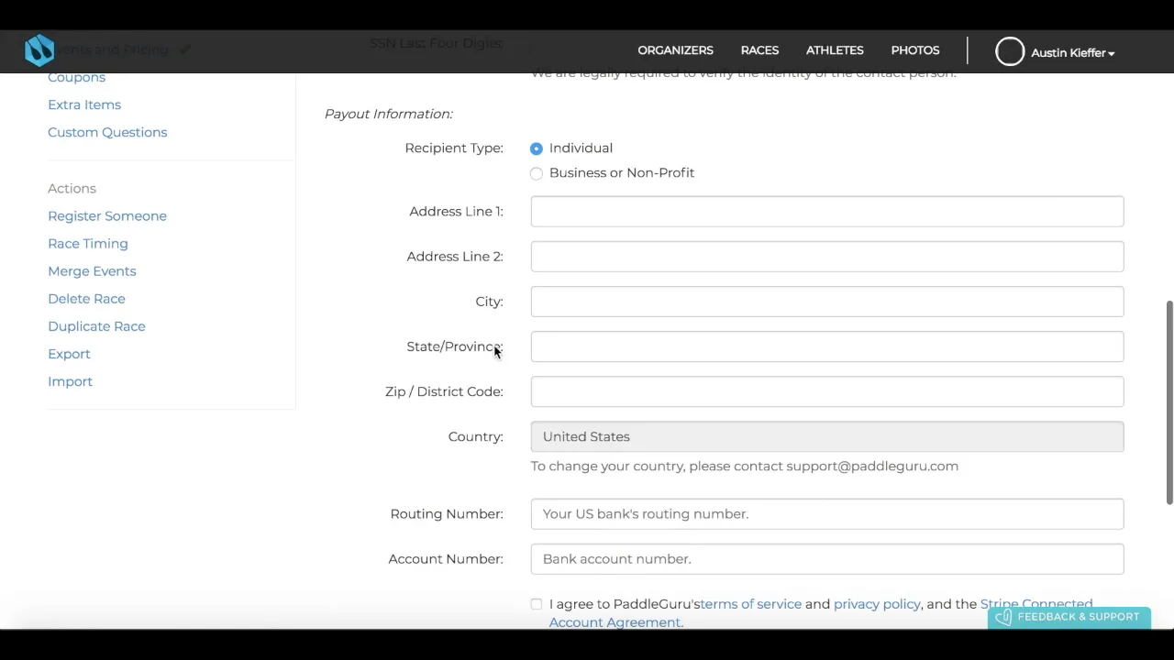Open the Races nav item
1174x660 pixels.
pos(759,50)
